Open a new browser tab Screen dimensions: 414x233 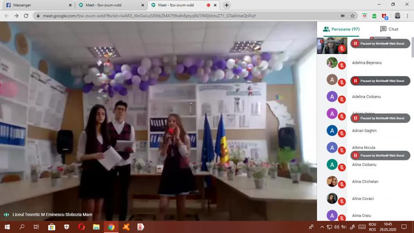[x=226, y=5]
